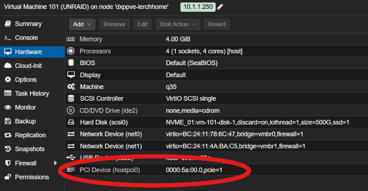Click the Memory RAM icon
The height and width of the screenshot is (191, 368).
point(71,39)
